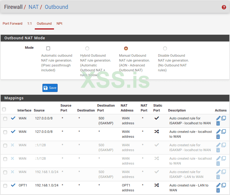Screen dimensions: 230x195
Task: Open the NPt tab
Action: coord(59,23)
